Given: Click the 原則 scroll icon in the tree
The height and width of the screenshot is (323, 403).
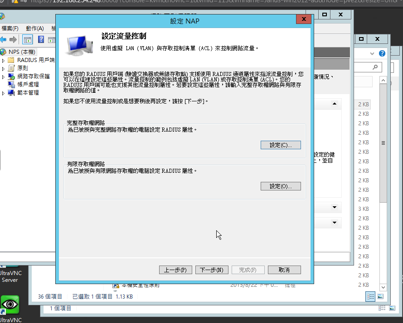Looking at the screenshot, I should (11, 68).
